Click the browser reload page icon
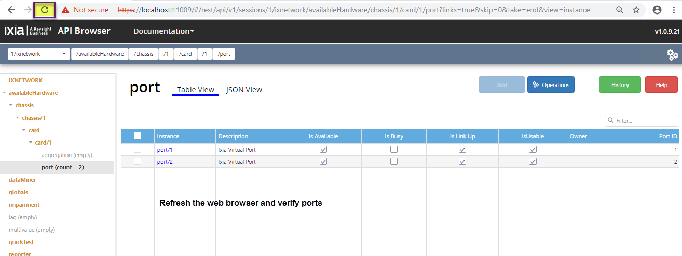 [45, 10]
